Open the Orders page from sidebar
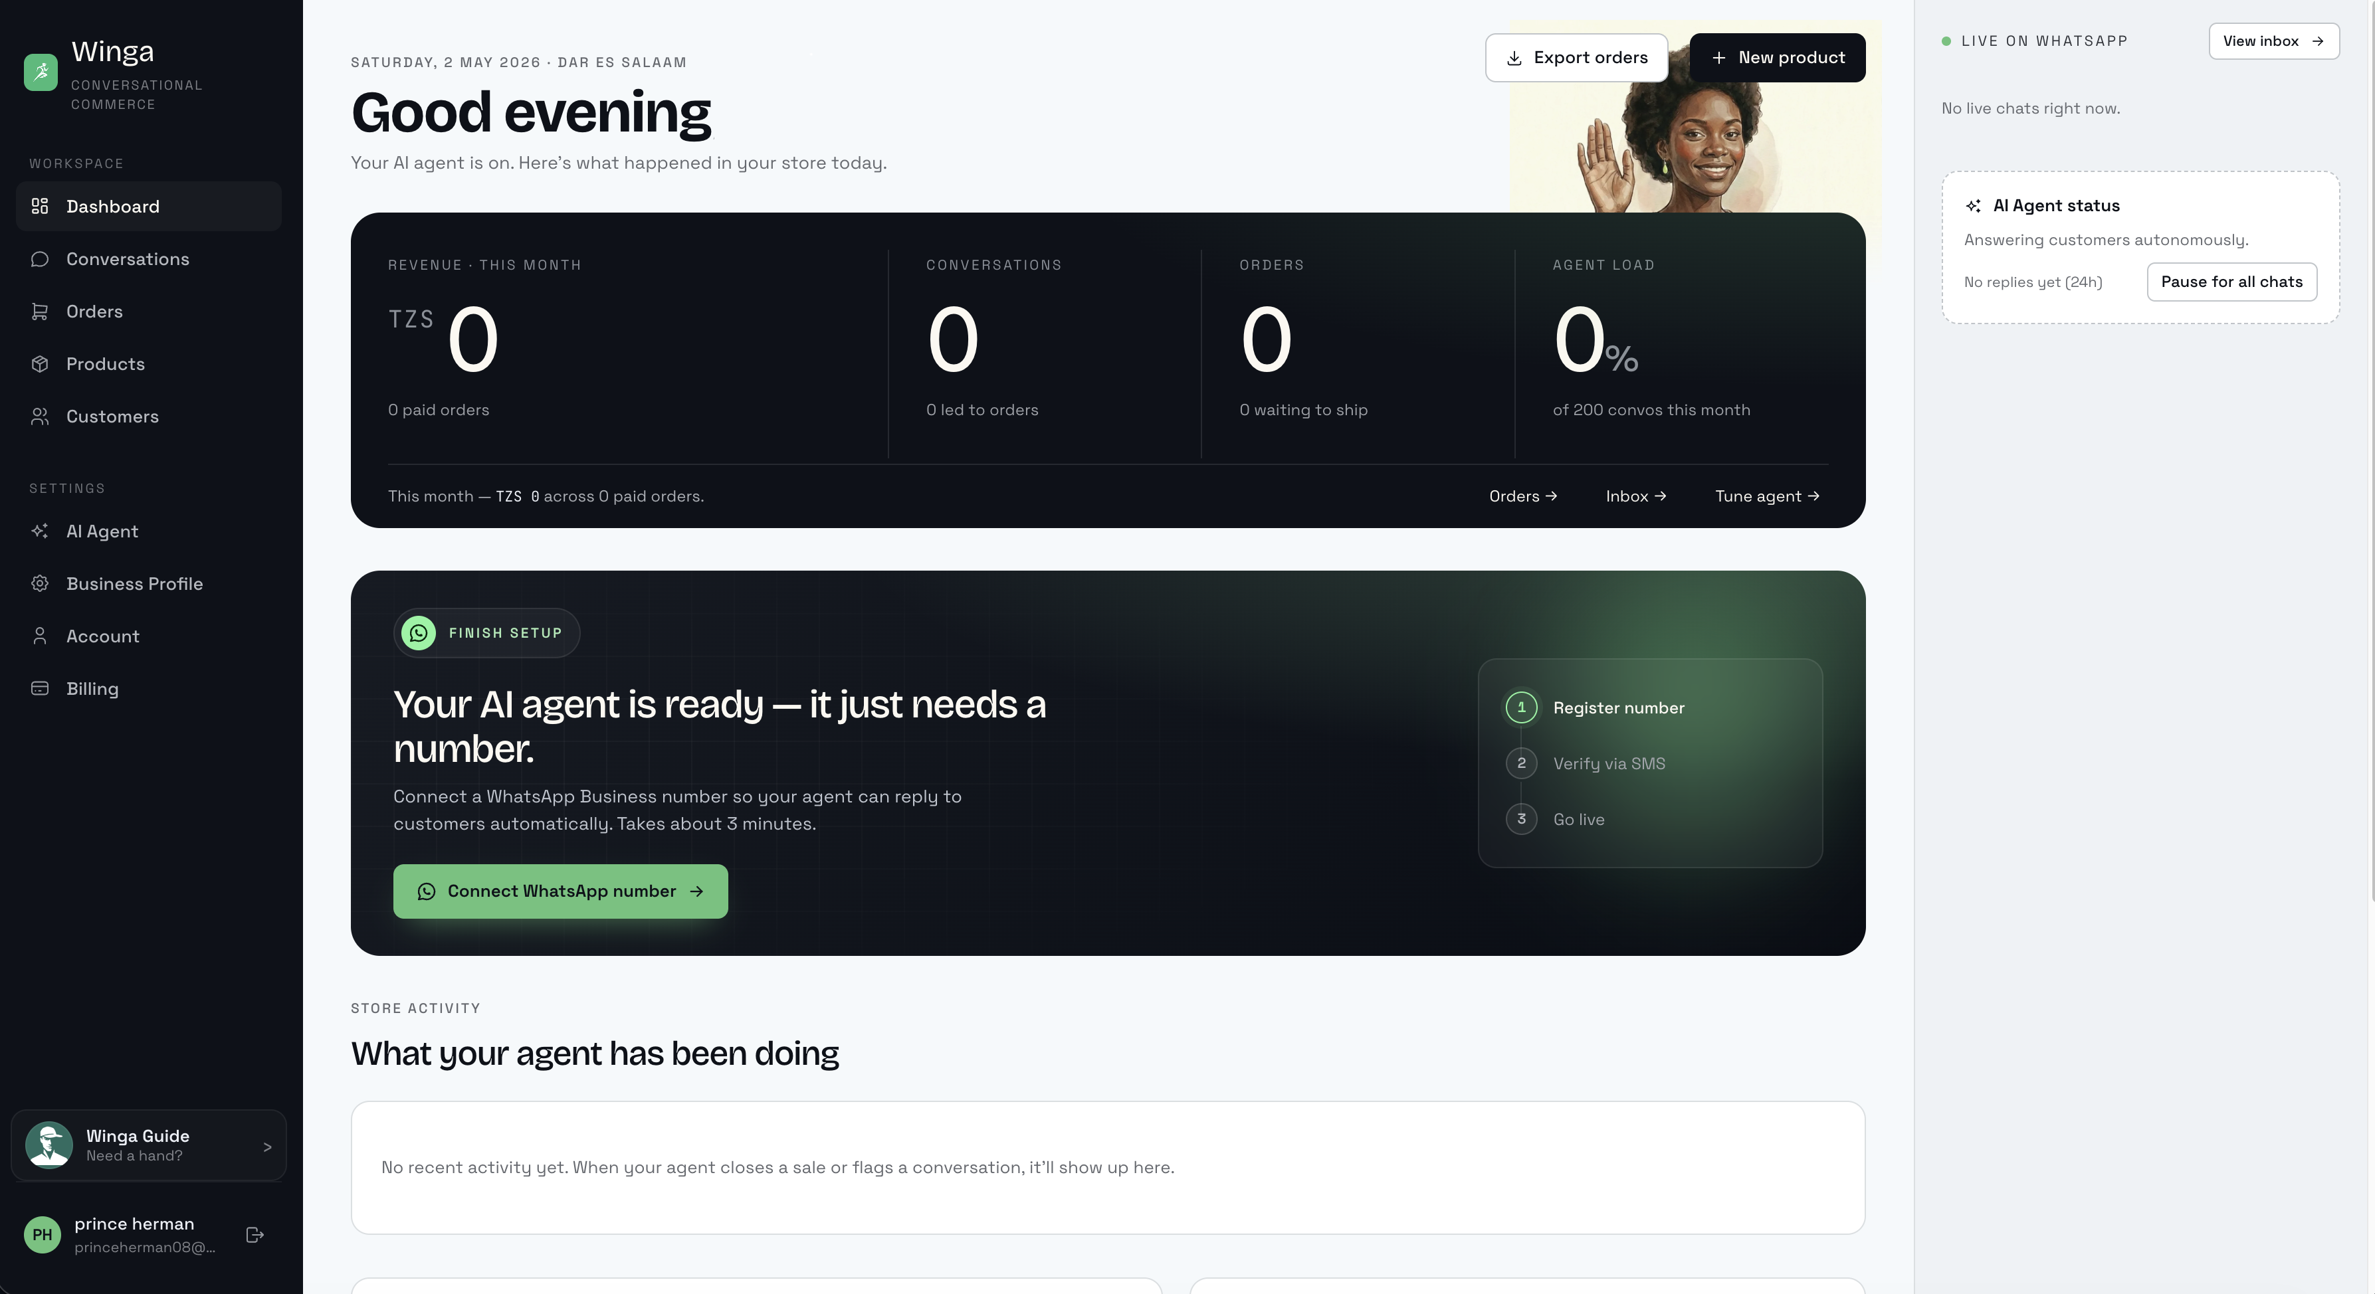Screen dimensions: 2375x1294 (148, 312)
